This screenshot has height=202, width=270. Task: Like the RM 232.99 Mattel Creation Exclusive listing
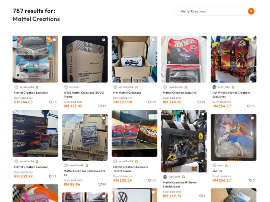pyautogui.click(x=51, y=176)
